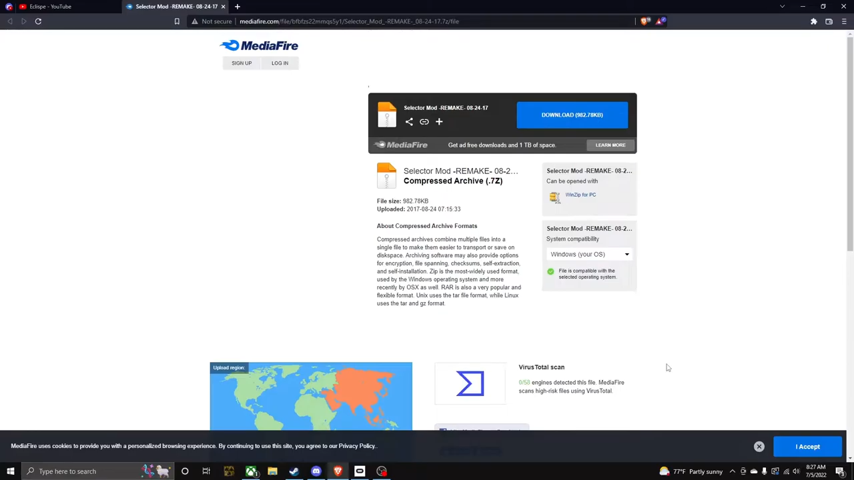Click the LOG IN button

coord(280,63)
